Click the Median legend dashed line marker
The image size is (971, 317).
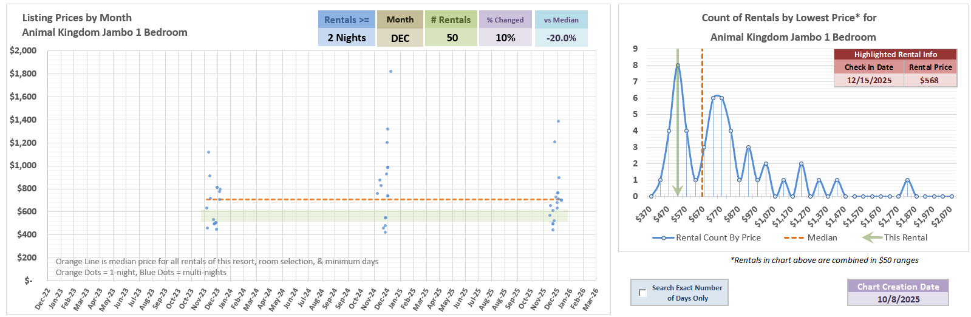tap(794, 237)
